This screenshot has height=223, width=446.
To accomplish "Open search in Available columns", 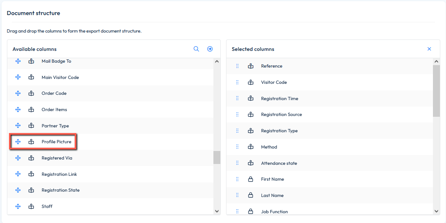I will (196, 49).
